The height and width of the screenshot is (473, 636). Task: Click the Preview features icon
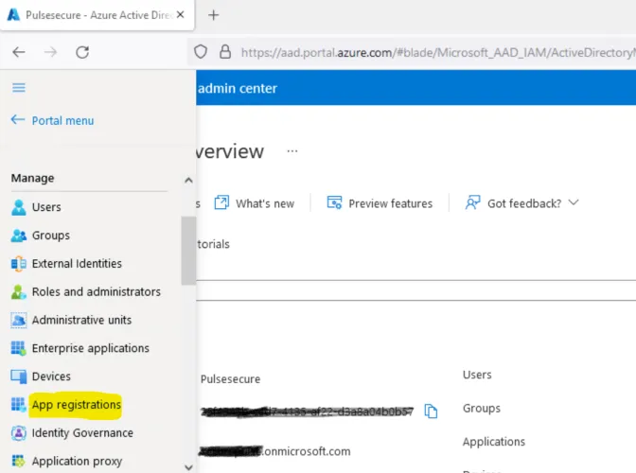pos(334,202)
